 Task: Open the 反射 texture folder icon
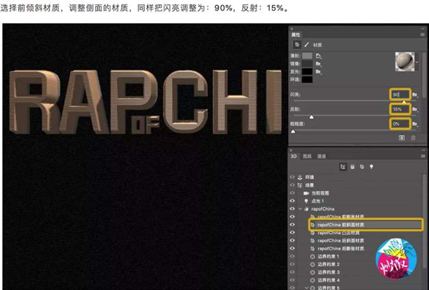pyautogui.click(x=415, y=110)
